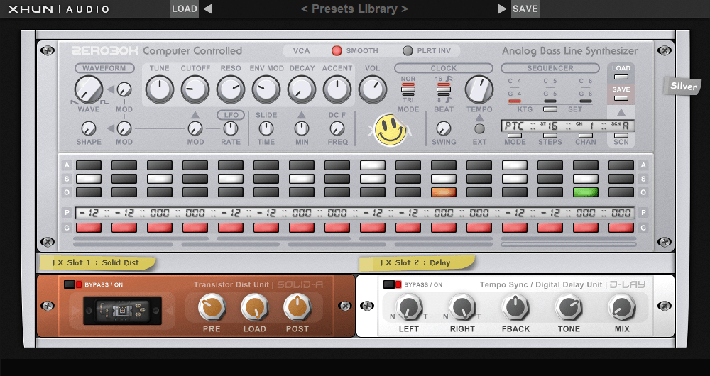Click the MIX knob on delay unit
The image size is (710, 376).
[621, 308]
